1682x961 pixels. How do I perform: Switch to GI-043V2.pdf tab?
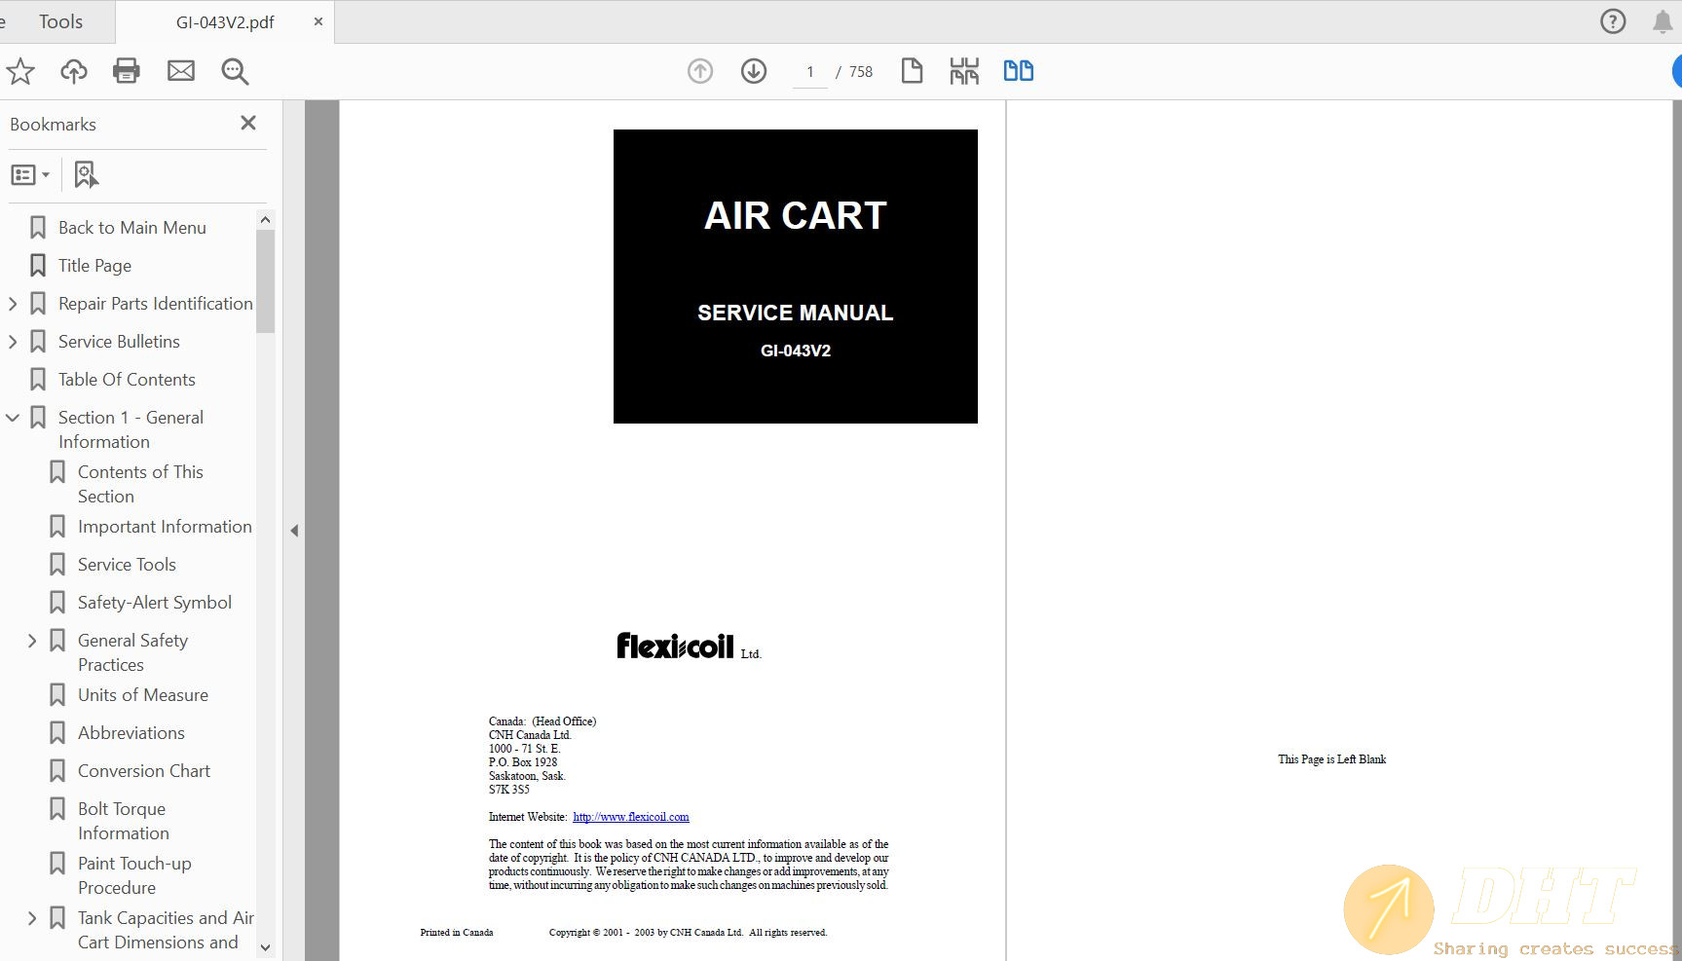[225, 22]
